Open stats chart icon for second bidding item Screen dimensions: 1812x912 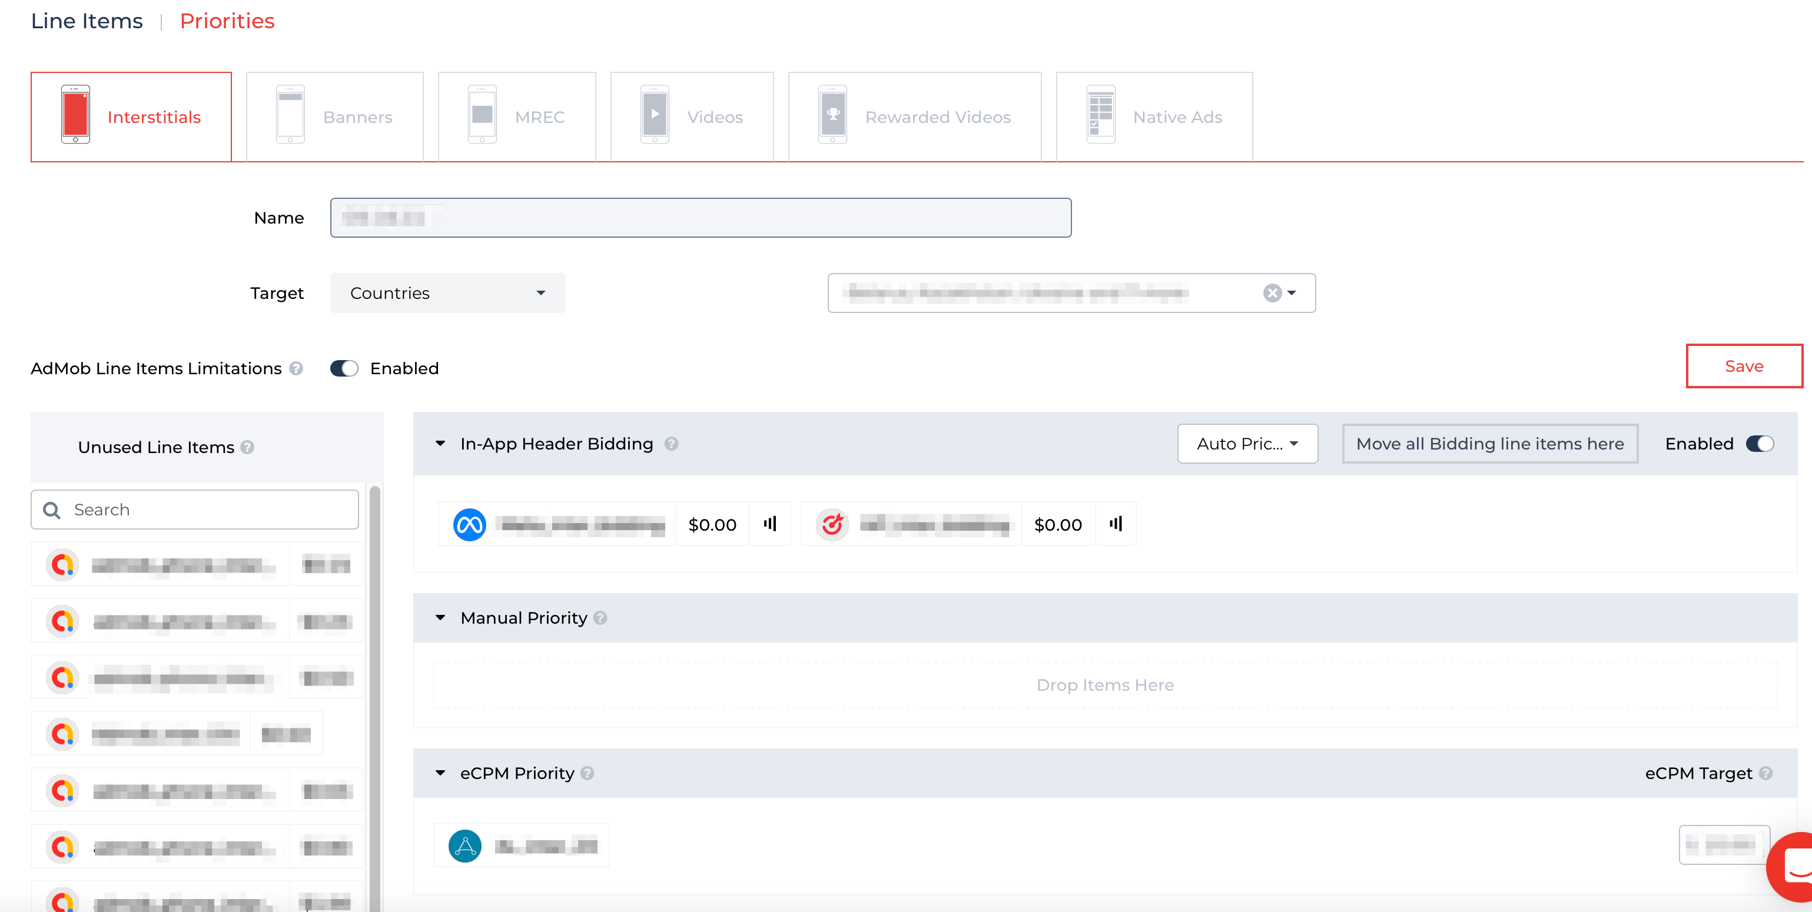coord(1116,524)
